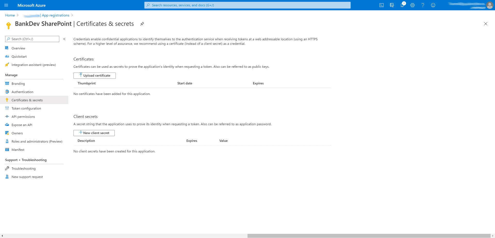Image resolution: width=495 pixels, height=238 pixels.
Task: Close the Certificates & secrets blade
Action: click(486, 24)
